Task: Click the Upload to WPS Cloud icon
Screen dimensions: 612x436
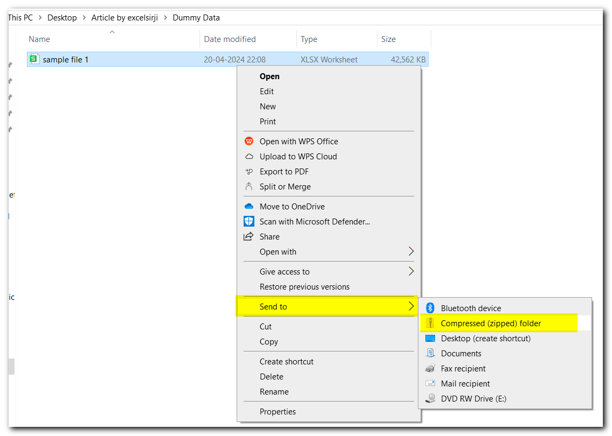Action: (249, 156)
